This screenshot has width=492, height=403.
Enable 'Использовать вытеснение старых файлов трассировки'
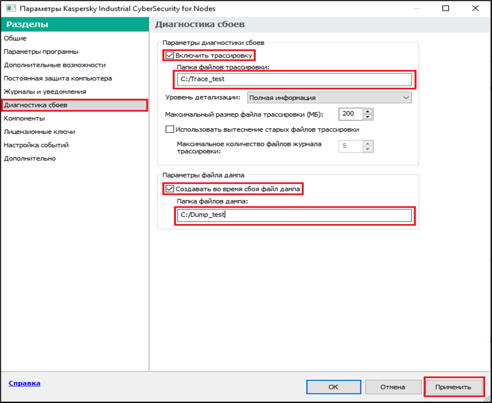click(x=170, y=129)
